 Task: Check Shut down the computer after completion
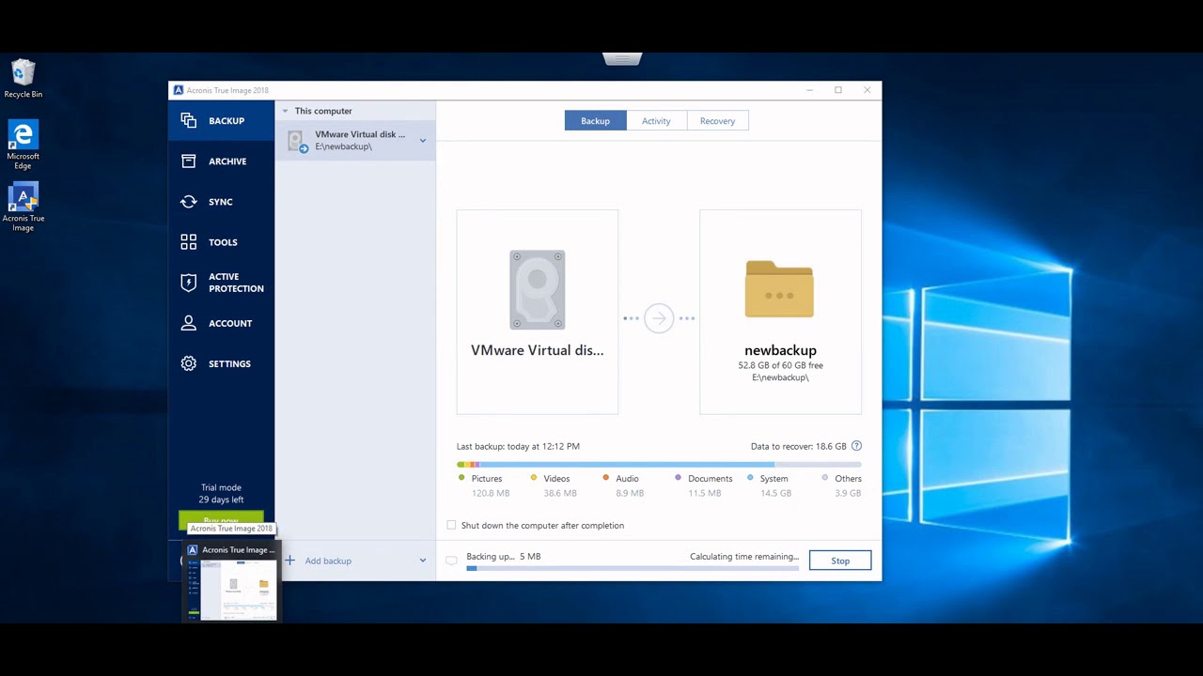coord(452,526)
